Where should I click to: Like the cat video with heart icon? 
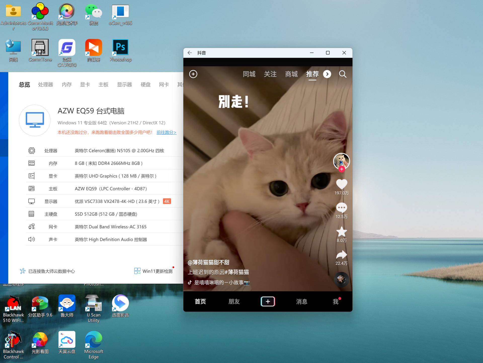tap(341, 184)
